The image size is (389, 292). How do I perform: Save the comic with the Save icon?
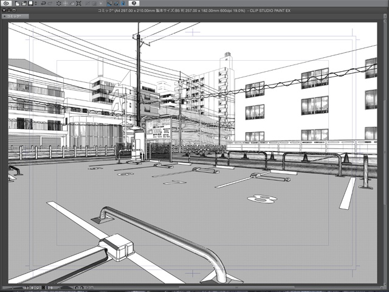[31, 3]
